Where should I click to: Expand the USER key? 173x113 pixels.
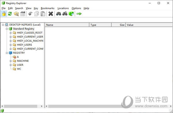11,65
